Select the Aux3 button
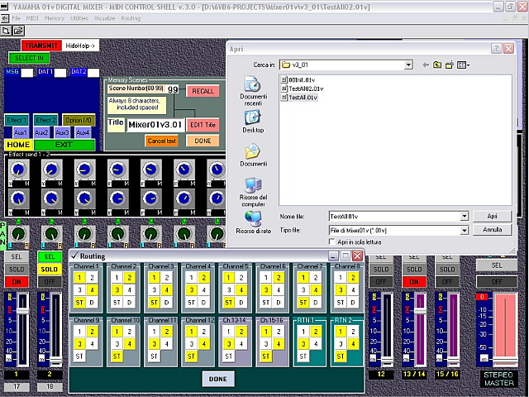This screenshot has width=529, height=397. point(62,132)
